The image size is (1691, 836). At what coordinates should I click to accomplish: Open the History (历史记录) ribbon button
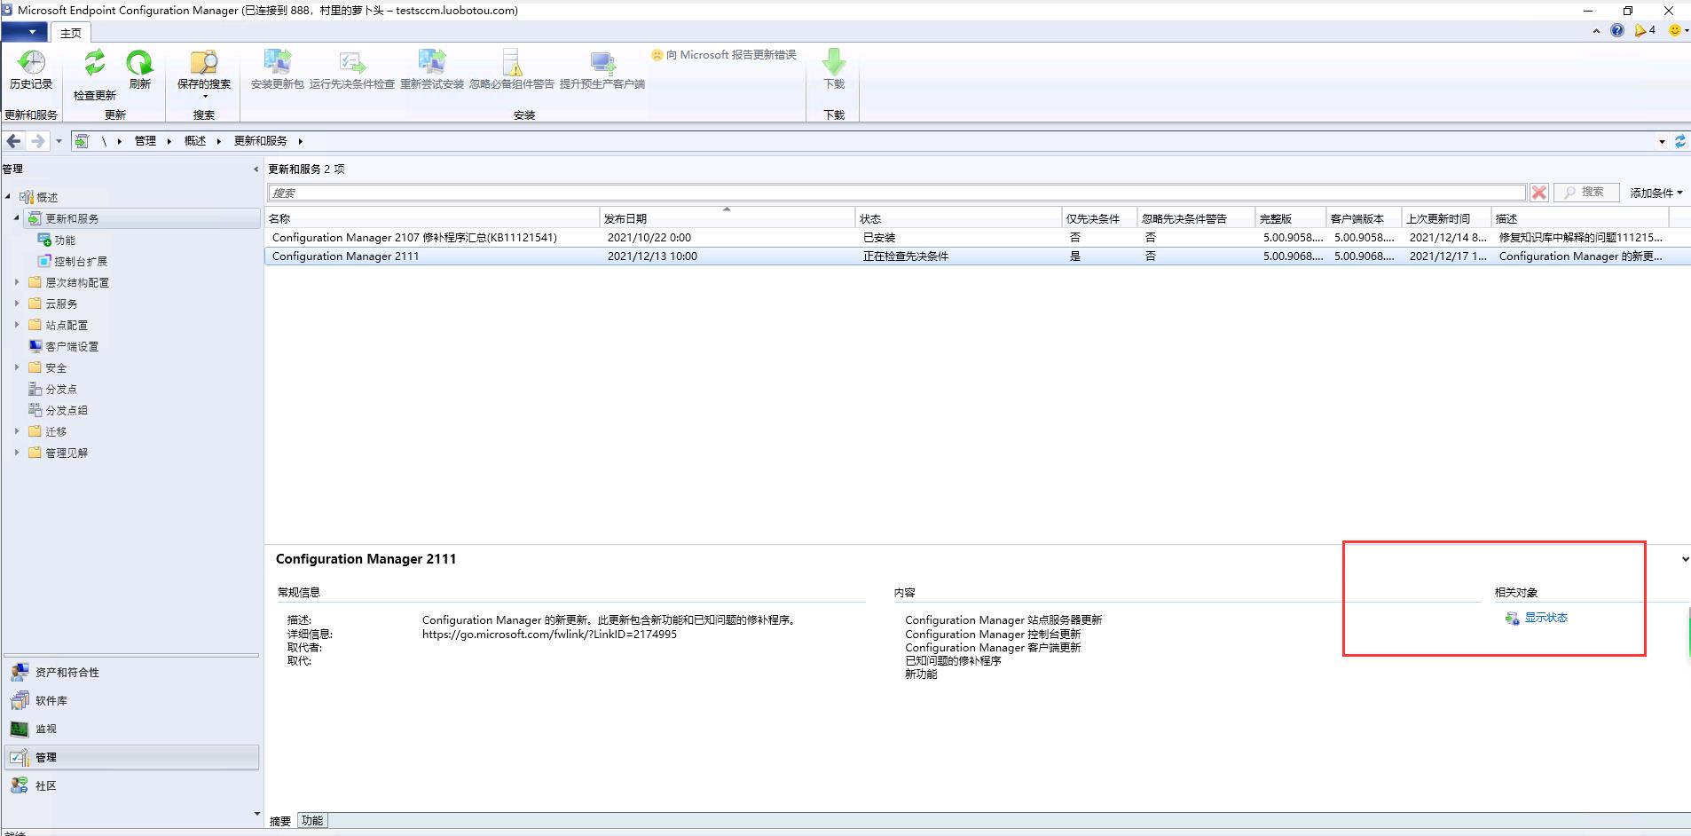[x=31, y=69]
